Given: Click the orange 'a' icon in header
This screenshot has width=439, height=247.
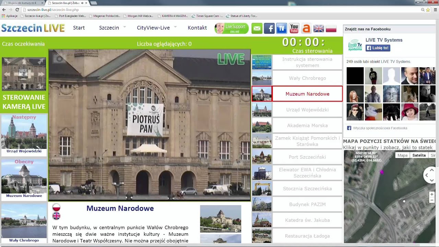Looking at the screenshot, I should [x=306, y=28].
